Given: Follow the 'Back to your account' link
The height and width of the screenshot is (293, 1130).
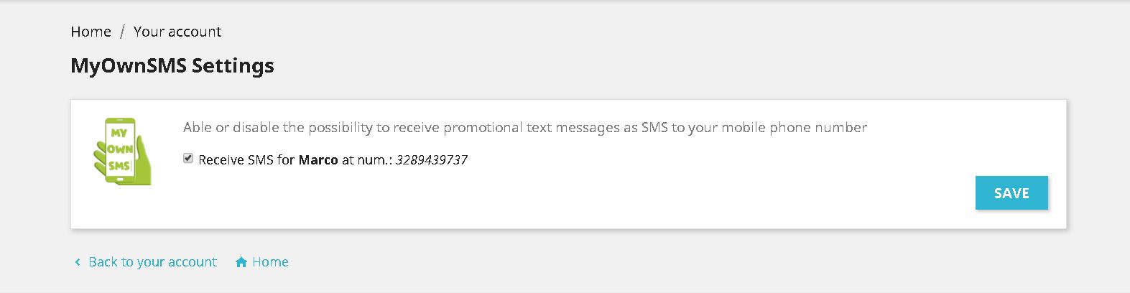Looking at the screenshot, I should pyautogui.click(x=152, y=262).
